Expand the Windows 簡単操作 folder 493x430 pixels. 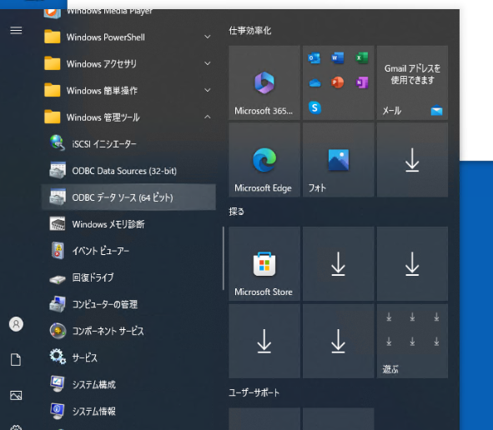128,91
